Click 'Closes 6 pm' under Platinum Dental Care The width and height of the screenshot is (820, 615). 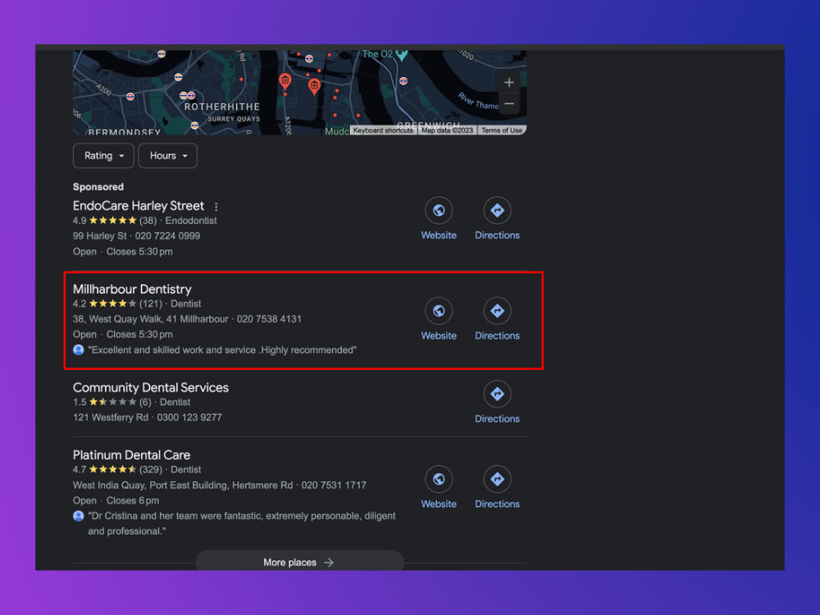(133, 501)
